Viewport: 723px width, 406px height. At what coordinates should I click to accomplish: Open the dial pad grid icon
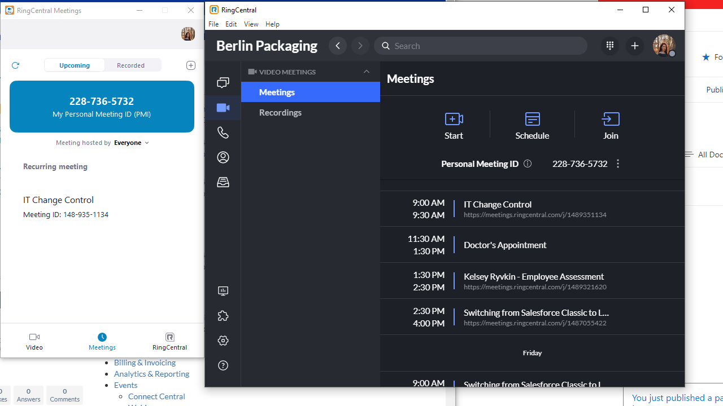[610, 46]
